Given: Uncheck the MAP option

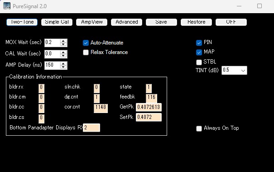Looking at the screenshot, I should (x=199, y=52).
